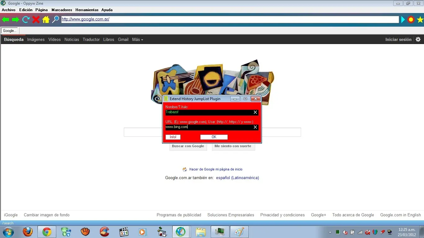Expand the Más dropdown in Google bar

pyautogui.click(x=138, y=39)
